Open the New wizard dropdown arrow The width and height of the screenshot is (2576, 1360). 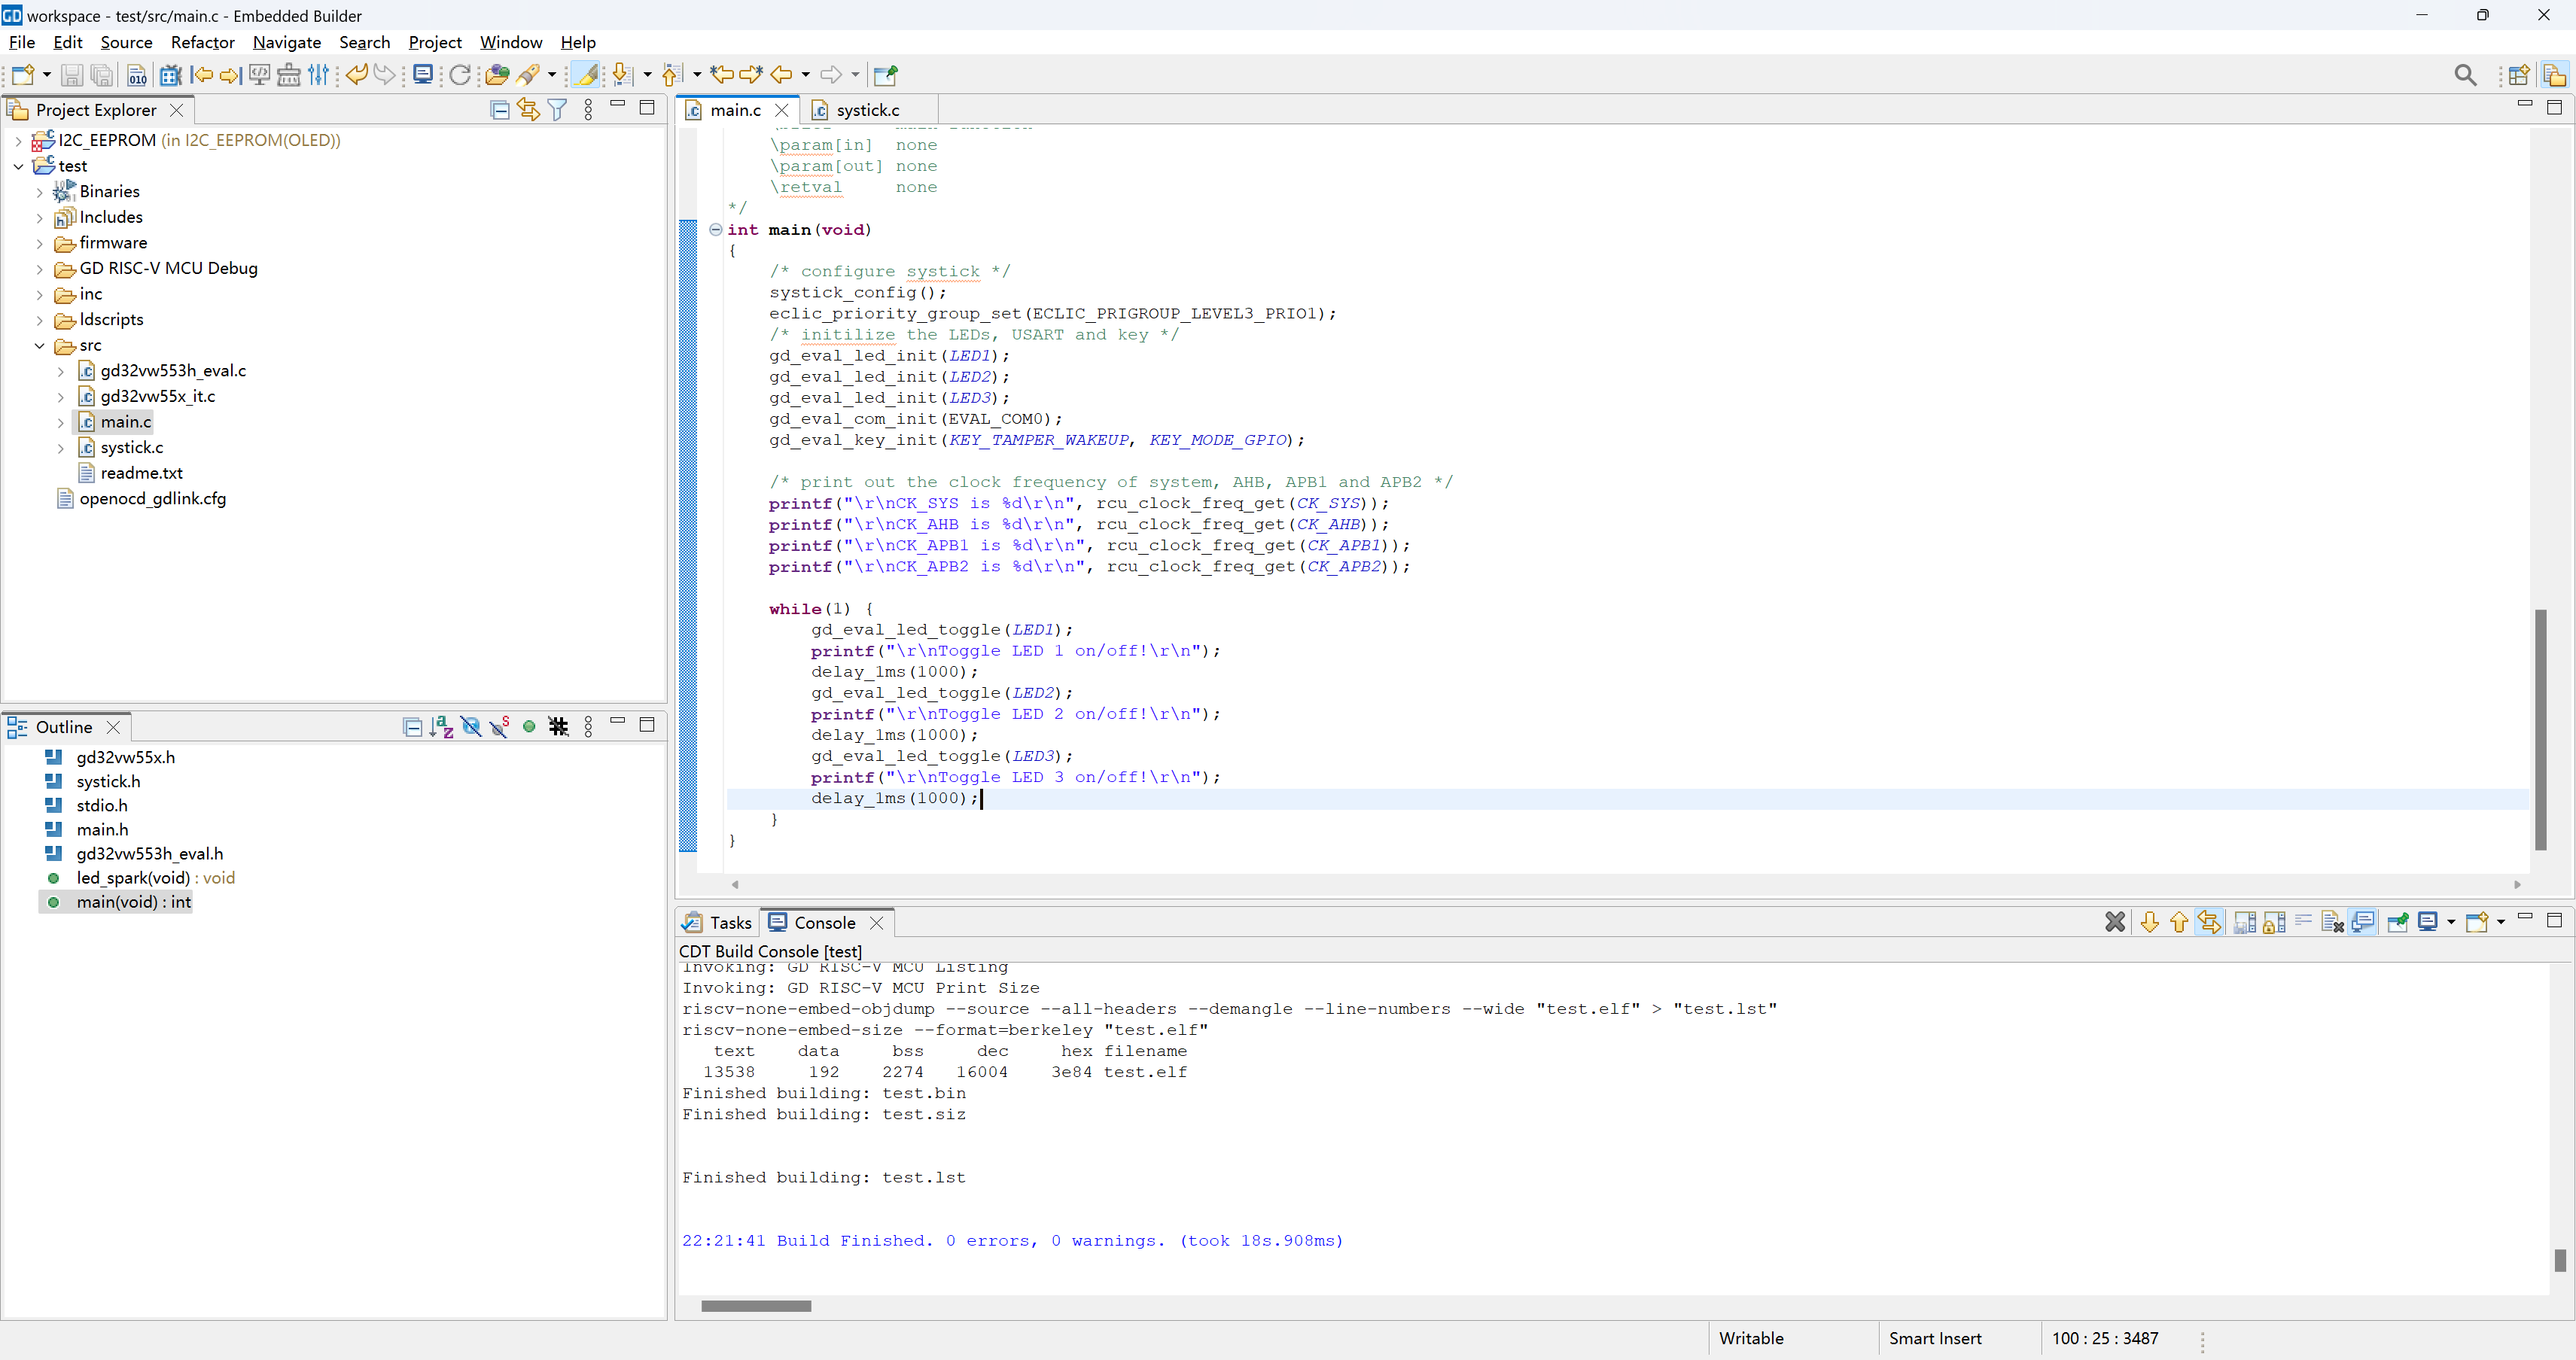[46, 75]
